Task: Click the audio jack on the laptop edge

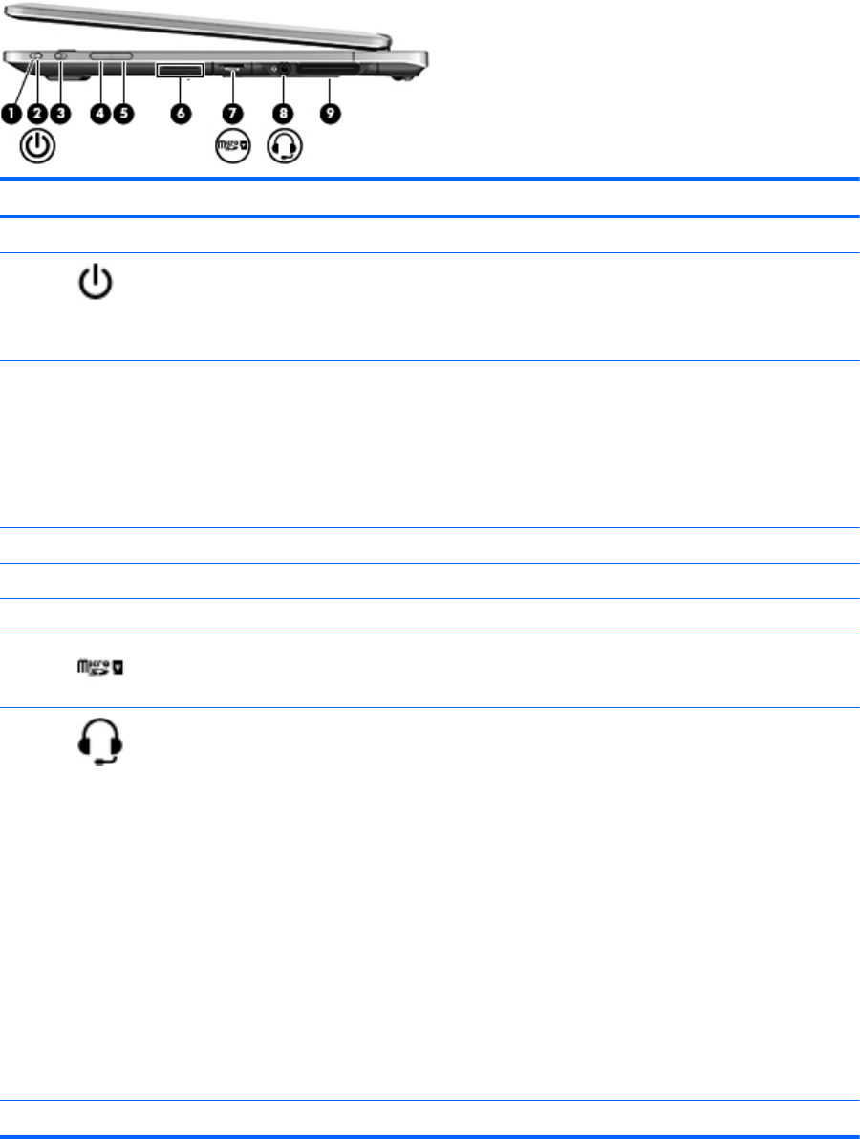Action: coord(283,69)
